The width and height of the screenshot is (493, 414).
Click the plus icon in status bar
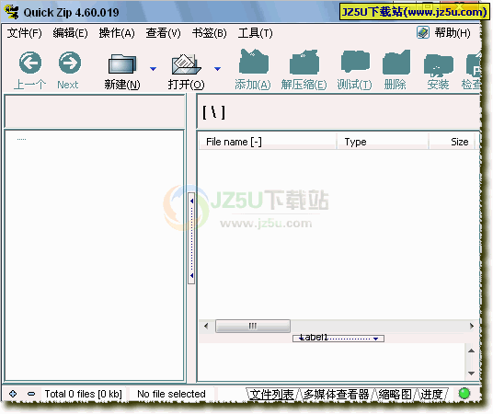click(13, 394)
